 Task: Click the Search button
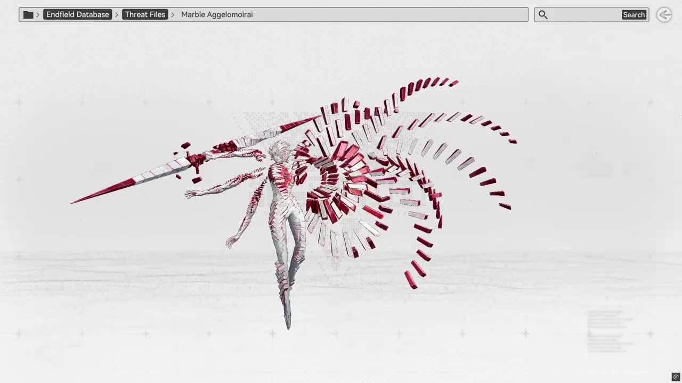click(634, 15)
